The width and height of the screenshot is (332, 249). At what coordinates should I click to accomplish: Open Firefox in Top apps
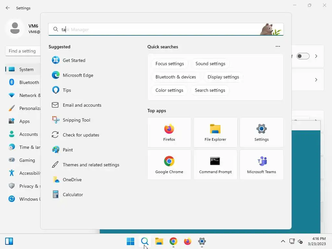[x=169, y=132]
